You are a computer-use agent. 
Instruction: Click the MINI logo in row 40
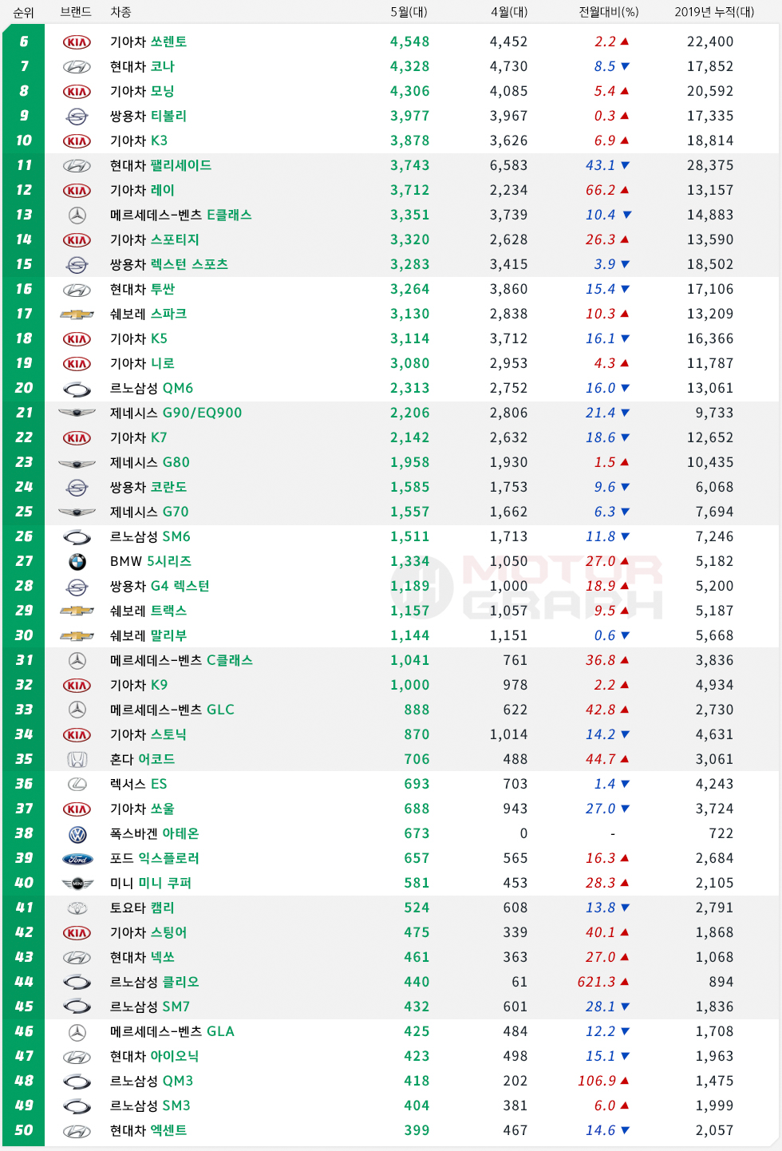pos(77,884)
